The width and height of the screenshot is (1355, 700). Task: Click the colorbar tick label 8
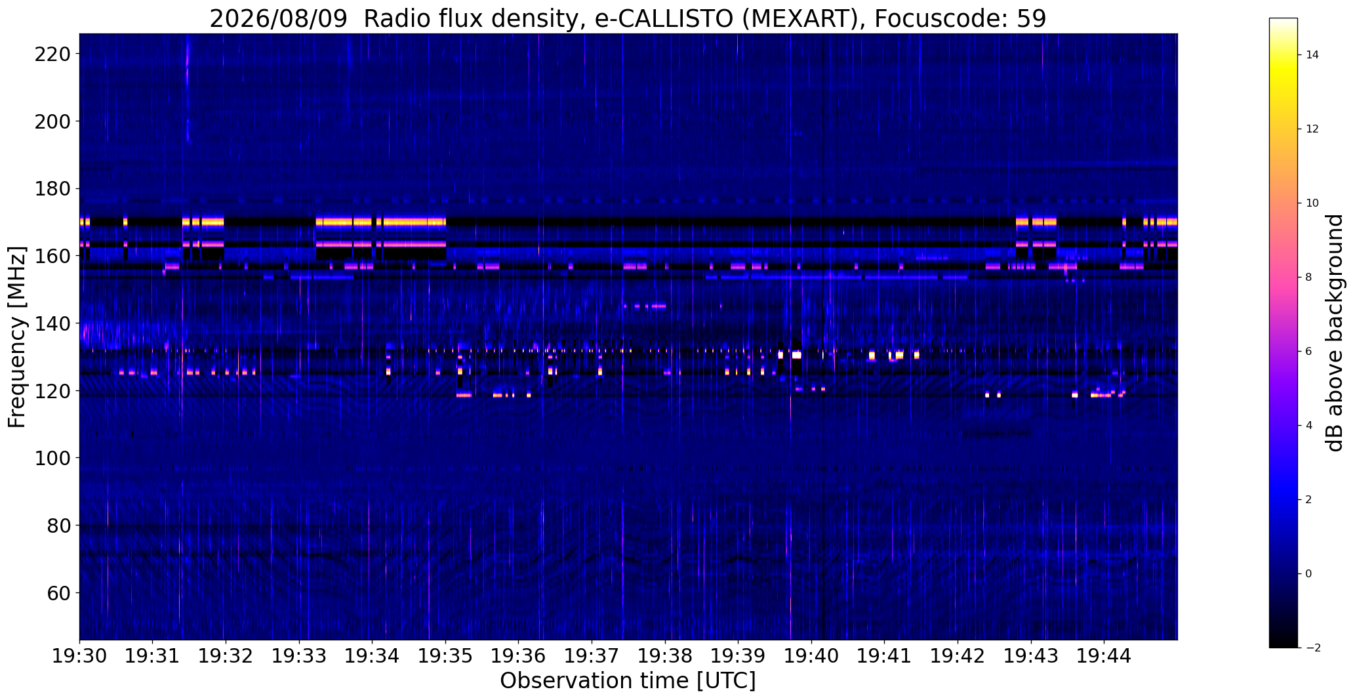tap(1308, 278)
